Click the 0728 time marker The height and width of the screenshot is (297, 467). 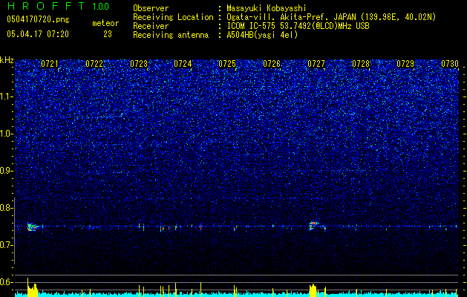[361, 63]
